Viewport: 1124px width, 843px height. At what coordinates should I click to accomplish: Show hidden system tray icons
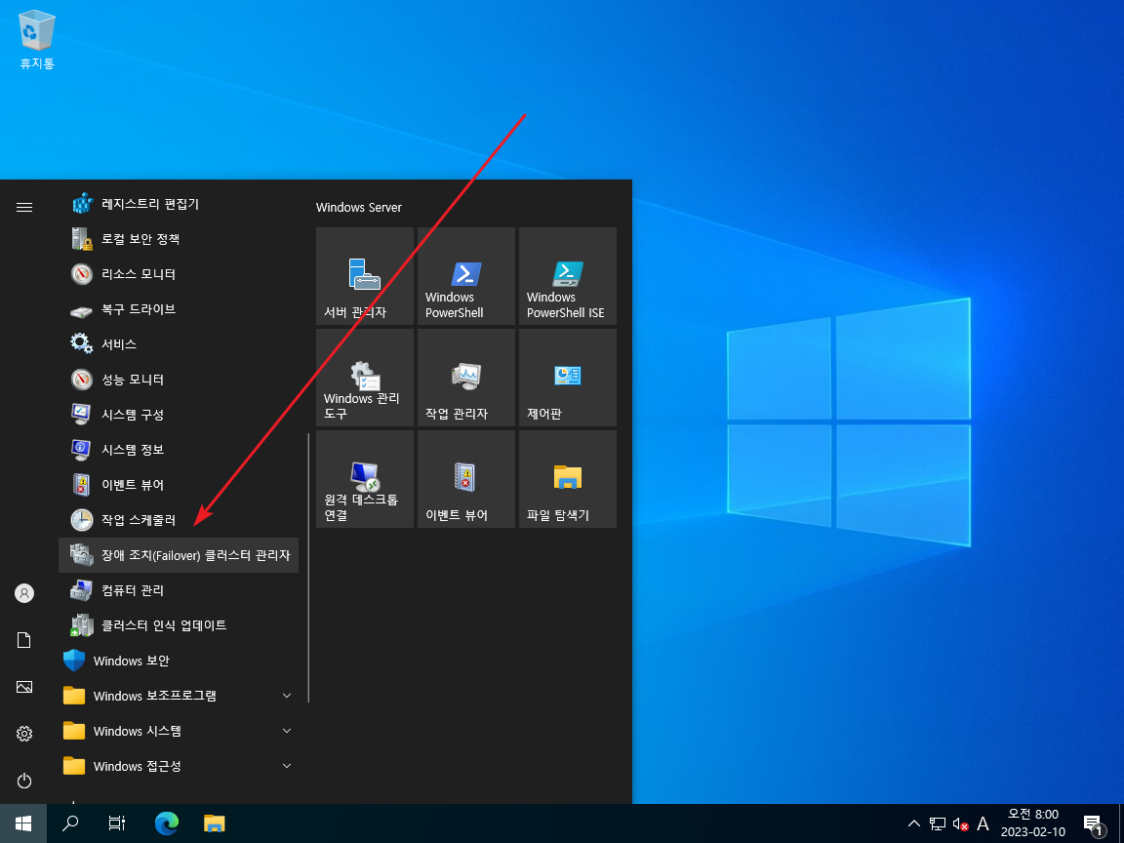point(914,823)
